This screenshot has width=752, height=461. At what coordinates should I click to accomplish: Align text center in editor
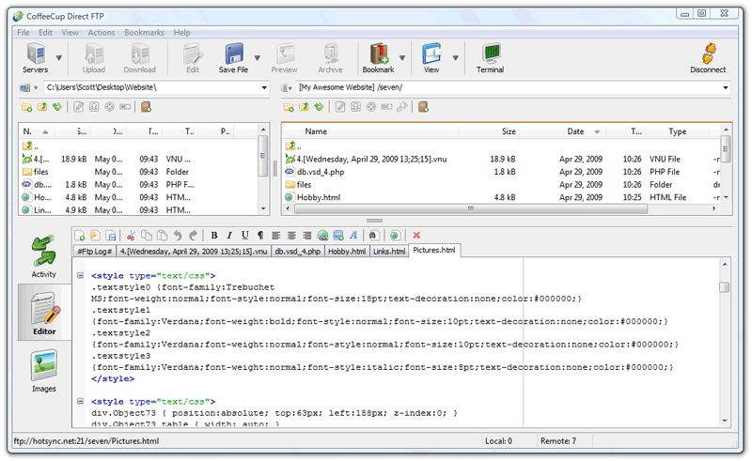(291, 236)
